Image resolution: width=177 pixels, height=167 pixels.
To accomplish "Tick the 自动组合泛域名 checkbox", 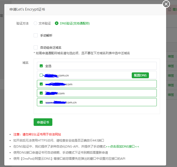I will coord(36,47).
